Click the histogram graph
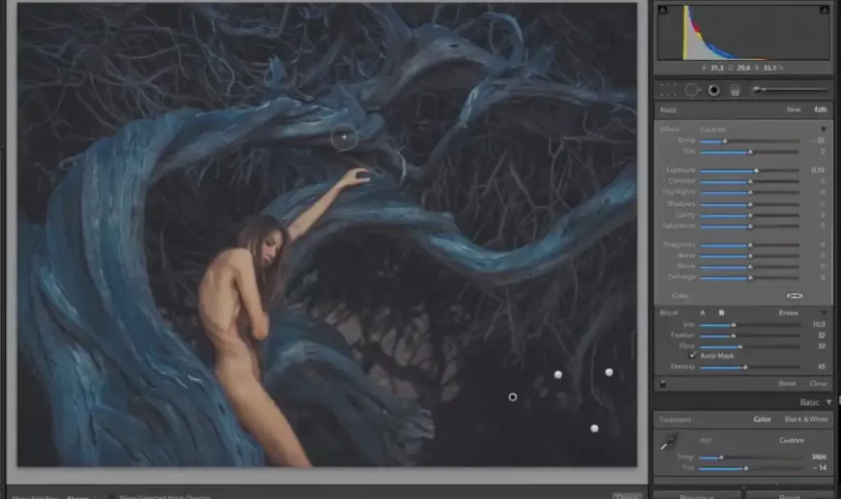Image resolution: width=841 pixels, height=499 pixels. click(x=743, y=32)
